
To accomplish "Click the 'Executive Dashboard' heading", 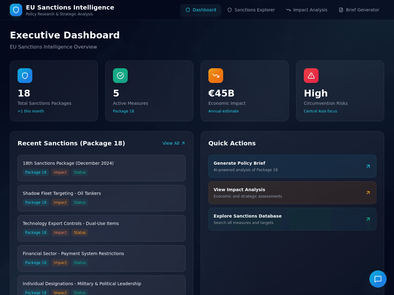I will pyautogui.click(x=65, y=35).
